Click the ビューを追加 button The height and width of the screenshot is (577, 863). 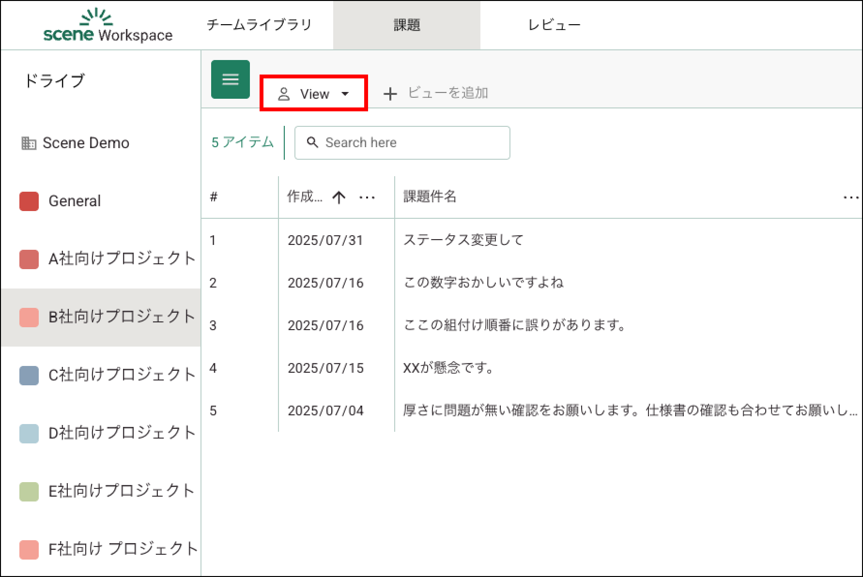447,93
